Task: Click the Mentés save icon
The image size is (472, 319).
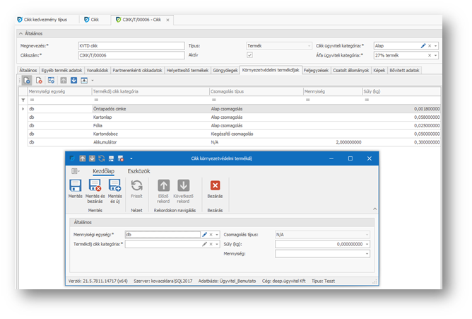Action: click(75, 186)
